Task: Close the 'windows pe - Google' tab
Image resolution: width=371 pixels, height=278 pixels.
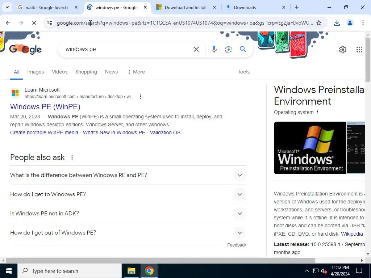Action: 145,7
